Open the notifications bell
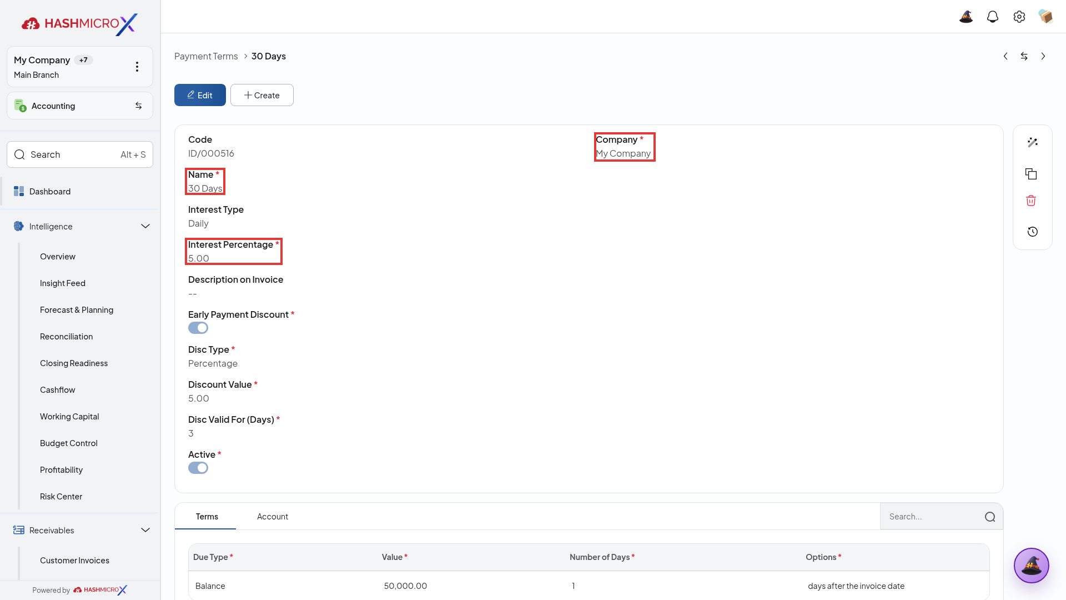Viewport: 1066px width, 600px height. coord(993,17)
